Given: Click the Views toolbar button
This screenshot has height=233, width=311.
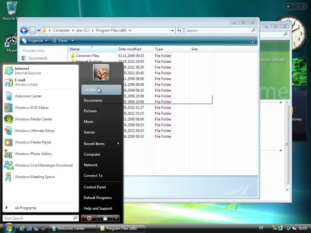Looking at the screenshot, I should coord(60,41).
